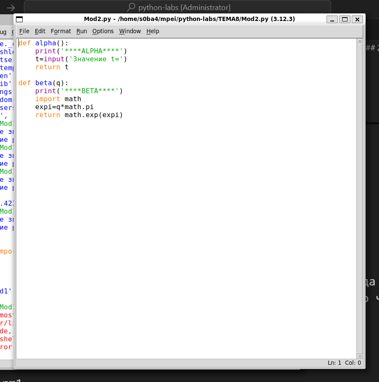Image resolution: width=379 pixels, height=382 pixels.
Task: Expand the Format menu
Action: point(61,31)
